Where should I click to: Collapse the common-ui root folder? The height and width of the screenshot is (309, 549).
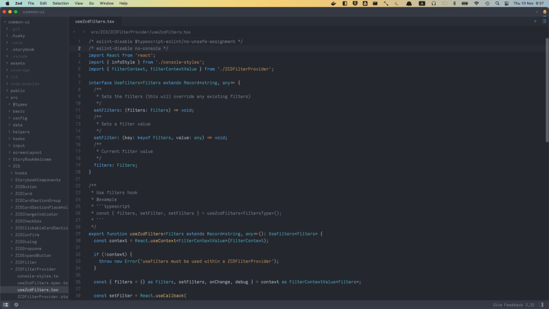[5, 22]
